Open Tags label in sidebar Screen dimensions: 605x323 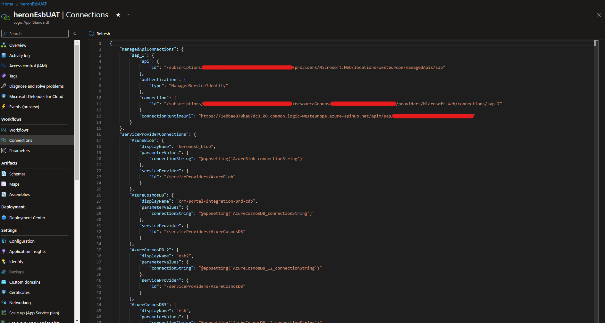pyautogui.click(x=13, y=76)
